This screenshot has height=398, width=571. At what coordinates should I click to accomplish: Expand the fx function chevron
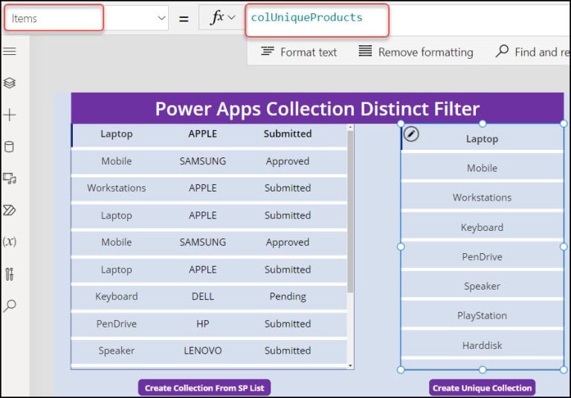coord(232,18)
